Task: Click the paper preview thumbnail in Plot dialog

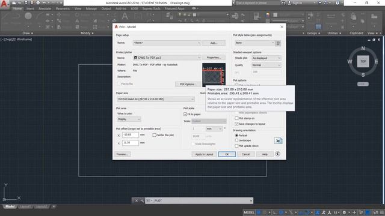Action: (x=214, y=74)
